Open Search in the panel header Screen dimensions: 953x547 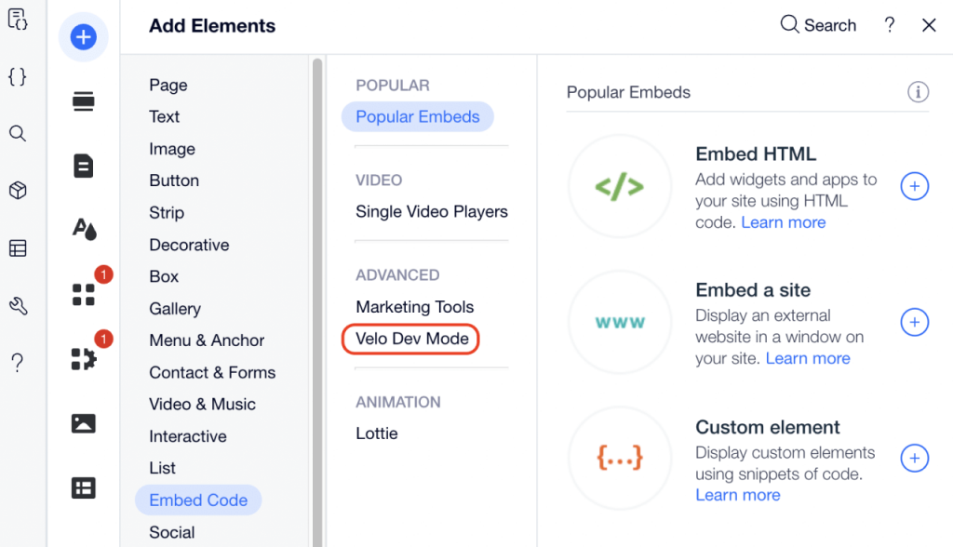click(x=817, y=25)
